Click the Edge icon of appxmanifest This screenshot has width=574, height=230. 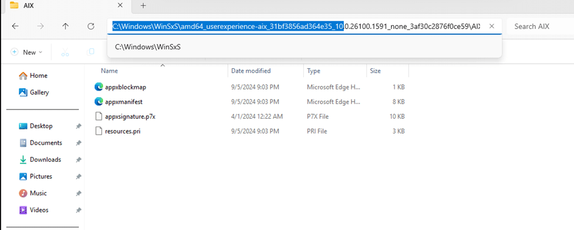coord(98,102)
